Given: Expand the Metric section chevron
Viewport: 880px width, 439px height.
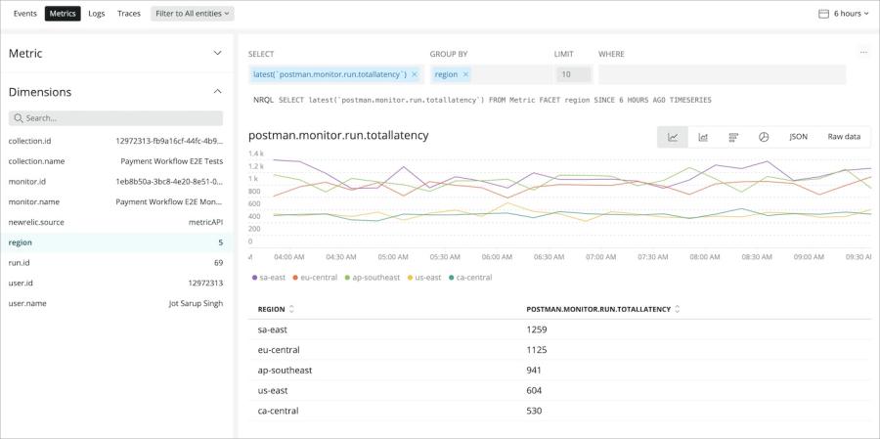Looking at the screenshot, I should pyautogui.click(x=218, y=54).
